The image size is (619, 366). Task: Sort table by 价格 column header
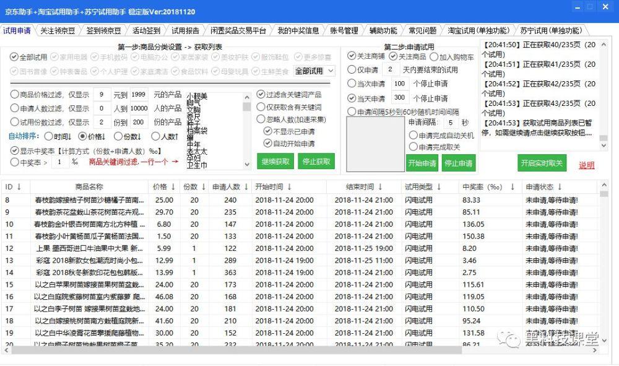tap(164, 187)
